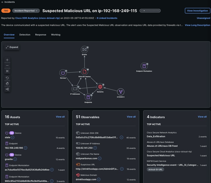Open the 192.168.249.166 endpoint pivot menu

pyautogui.click(x=26, y=148)
